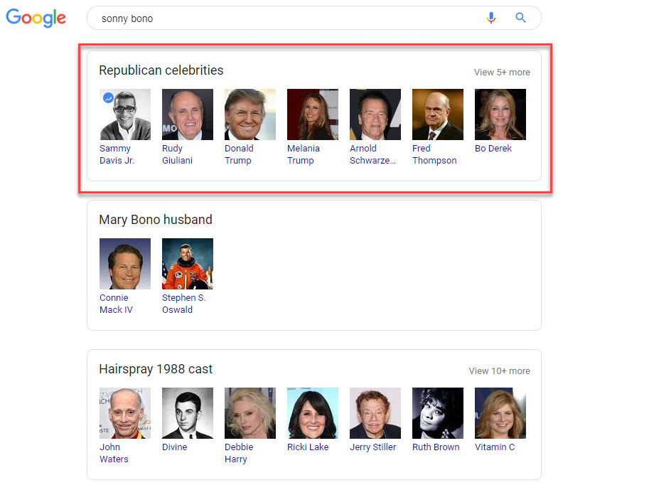Click the "Stephen S. Oswald" text link
This screenshot has height=485, width=649.
(183, 304)
